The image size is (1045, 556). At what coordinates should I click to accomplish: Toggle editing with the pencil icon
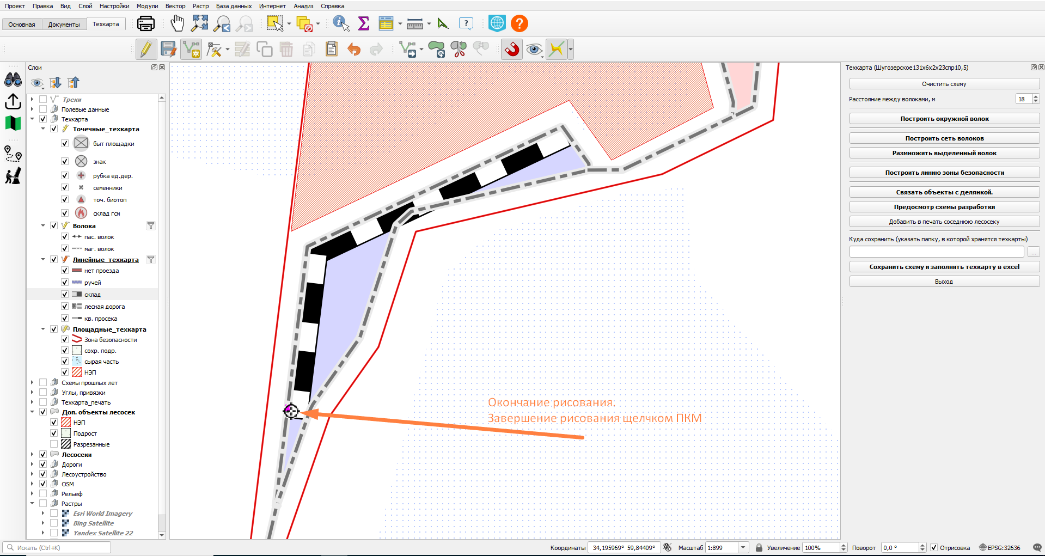[x=146, y=50]
